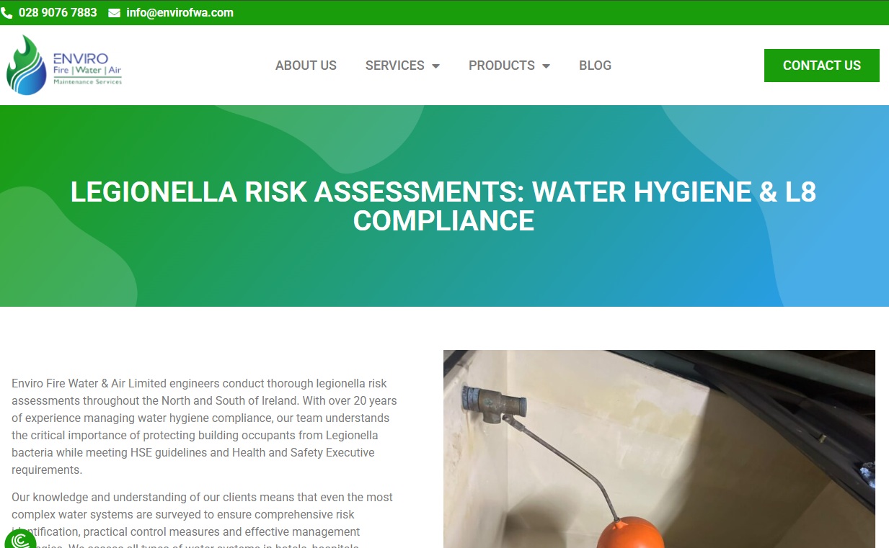Click the water tank ball valve photo
Screen dimensions: 889x548
click(659, 449)
